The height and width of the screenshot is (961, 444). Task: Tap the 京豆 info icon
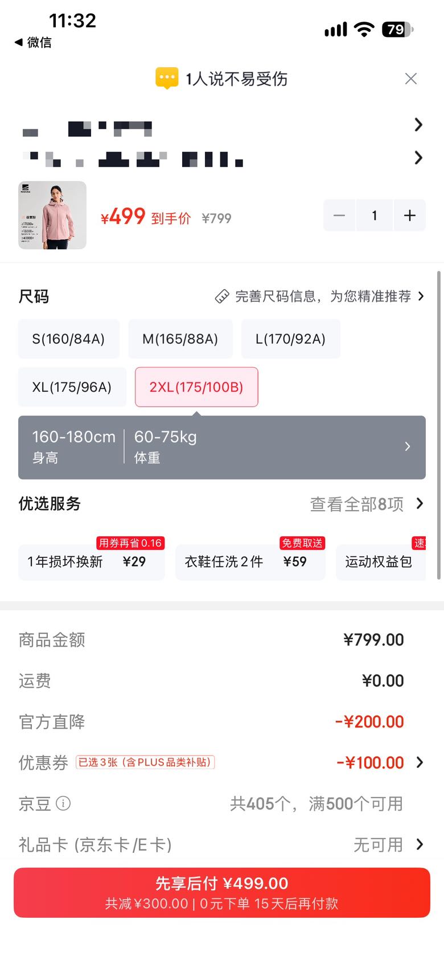click(x=63, y=803)
